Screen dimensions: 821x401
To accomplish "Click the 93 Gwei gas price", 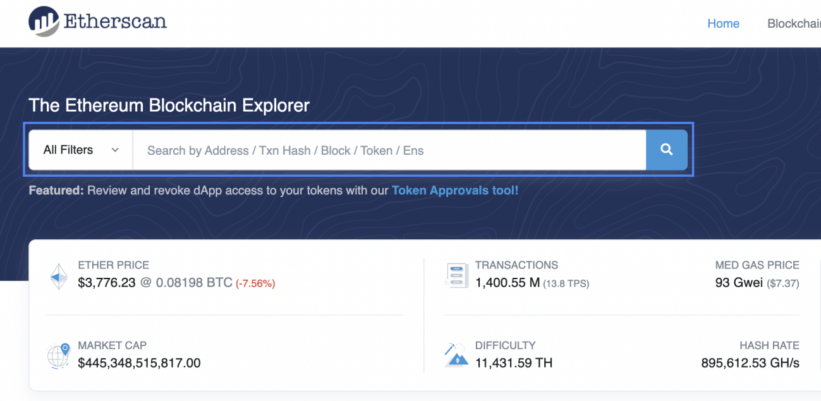I will (x=739, y=283).
